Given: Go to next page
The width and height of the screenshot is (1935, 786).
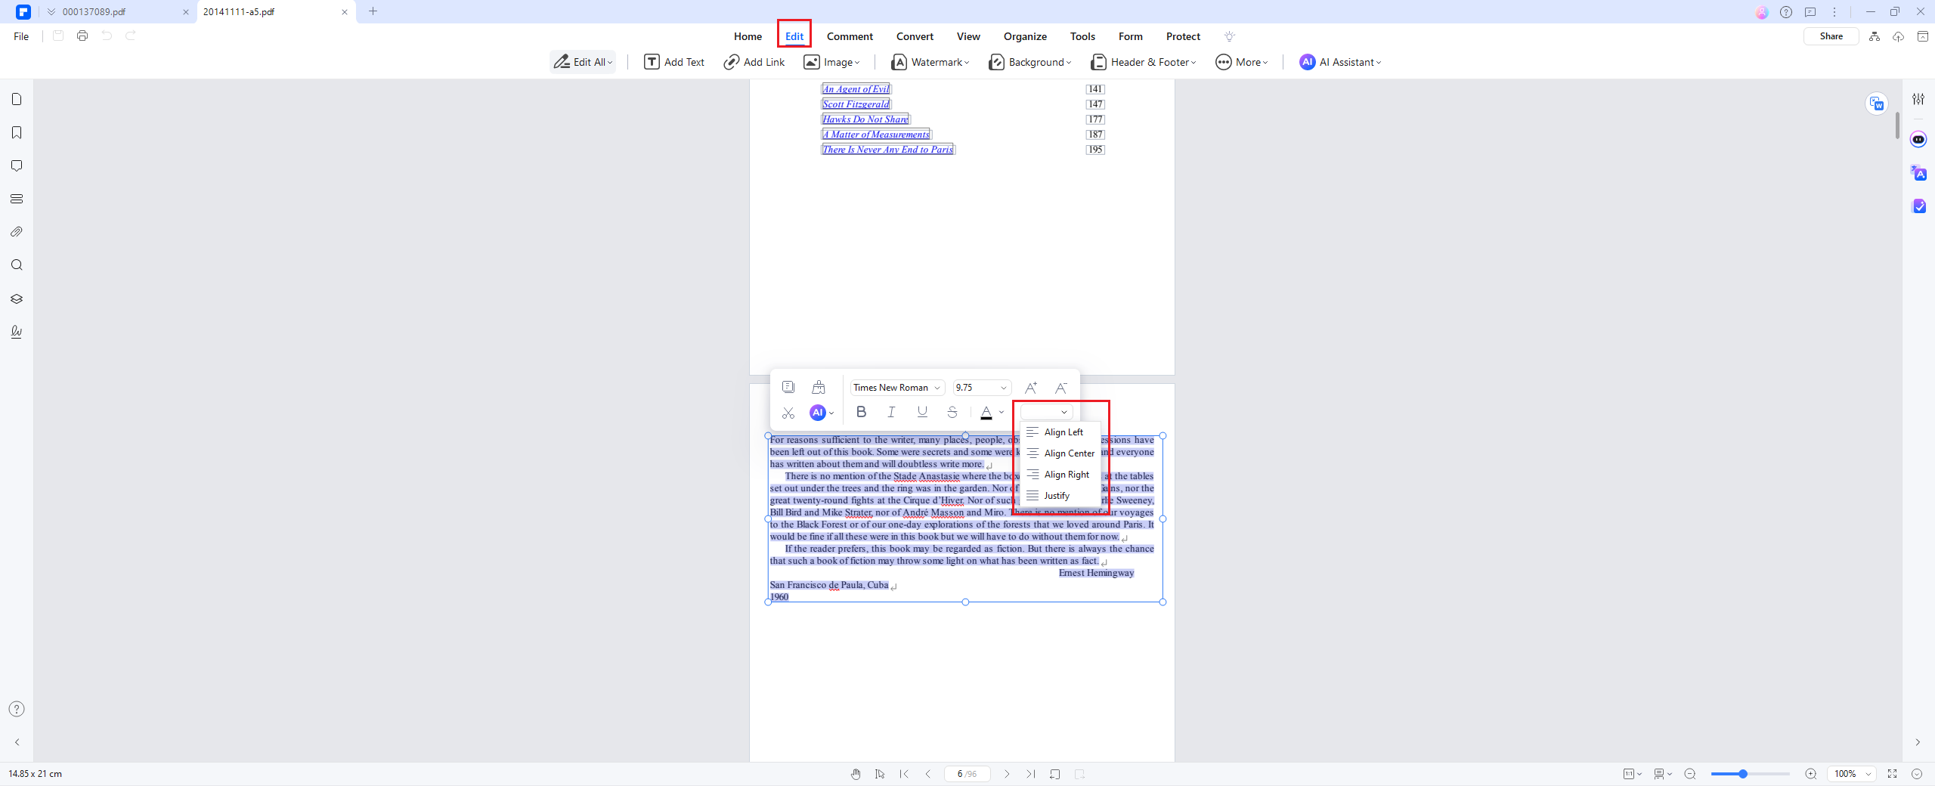Looking at the screenshot, I should (x=1007, y=774).
